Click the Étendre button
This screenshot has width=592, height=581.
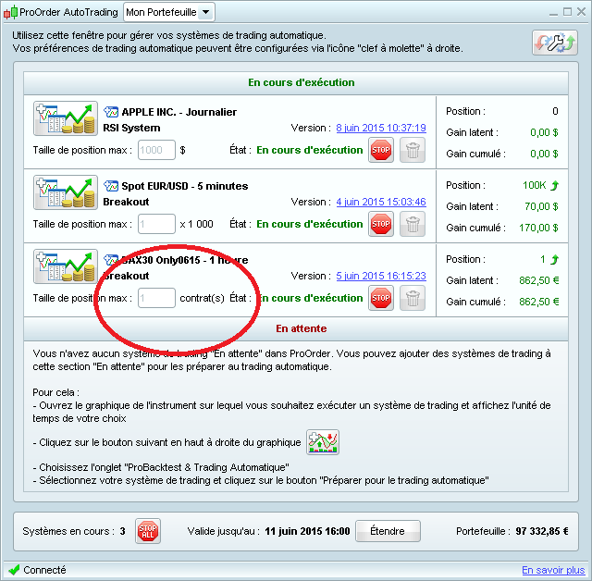tap(388, 531)
